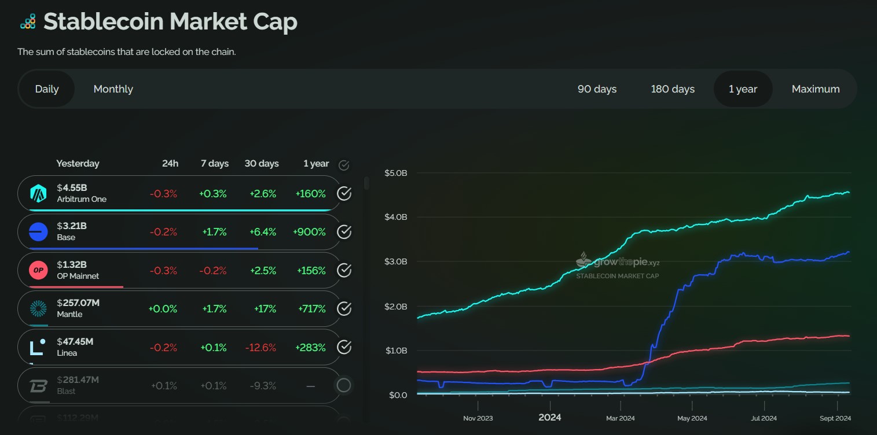The width and height of the screenshot is (877, 435).
Task: Click Linea's $47.45M value
Action: click(x=75, y=342)
